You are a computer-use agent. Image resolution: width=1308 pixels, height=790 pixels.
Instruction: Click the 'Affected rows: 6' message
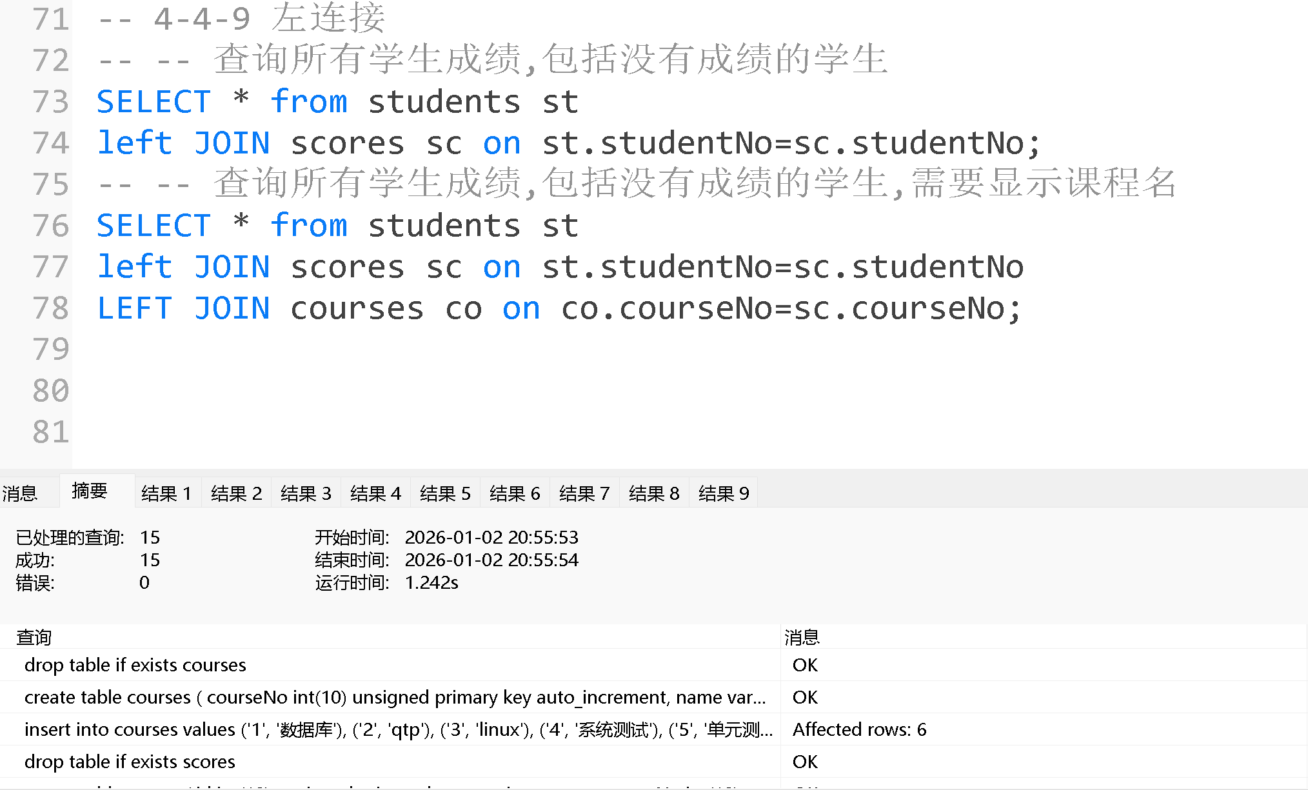860,729
